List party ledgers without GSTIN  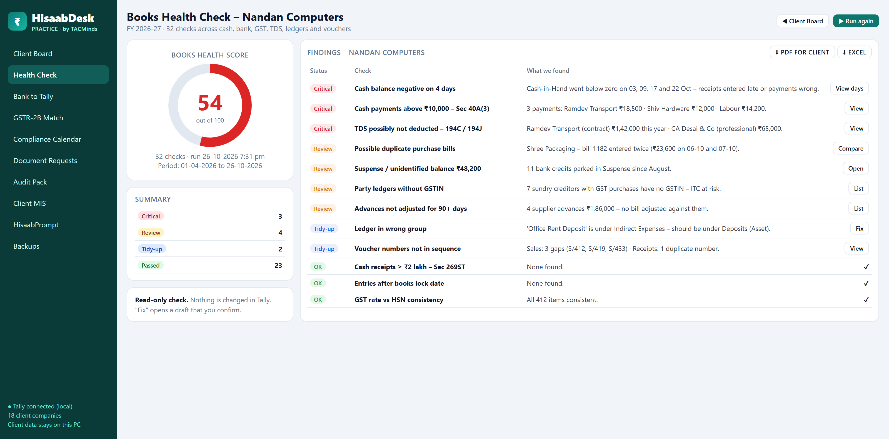858,188
